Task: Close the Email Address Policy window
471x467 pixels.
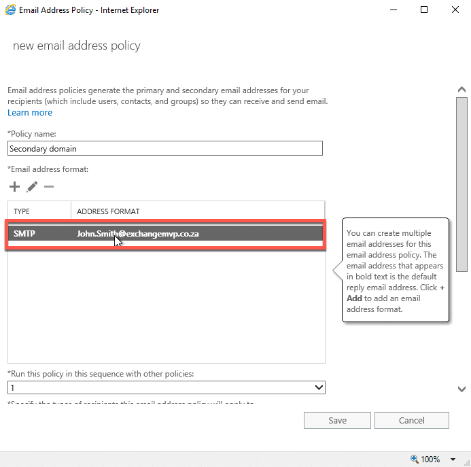Action: click(455, 10)
